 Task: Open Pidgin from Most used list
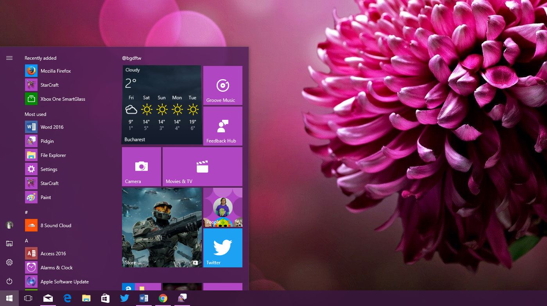pos(70,141)
